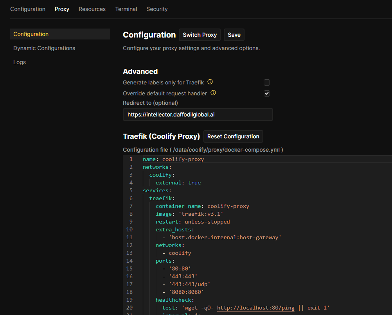Open the http://localhost:80/ping link

point(255,308)
